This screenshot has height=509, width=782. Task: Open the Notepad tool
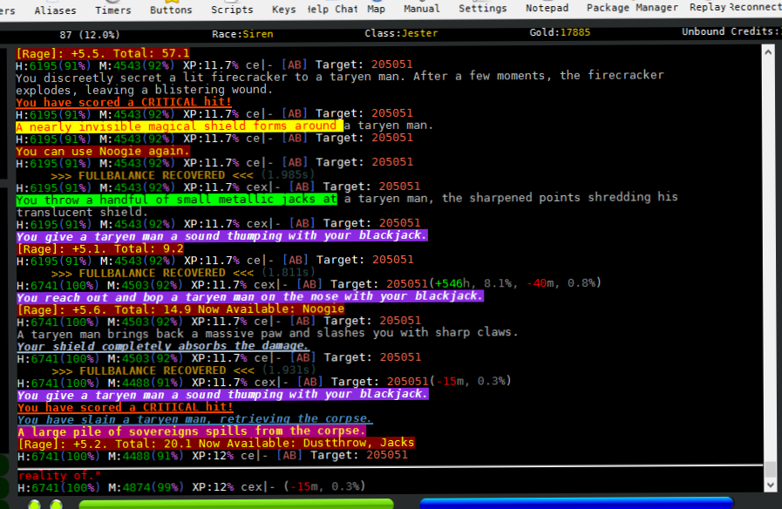(x=547, y=8)
